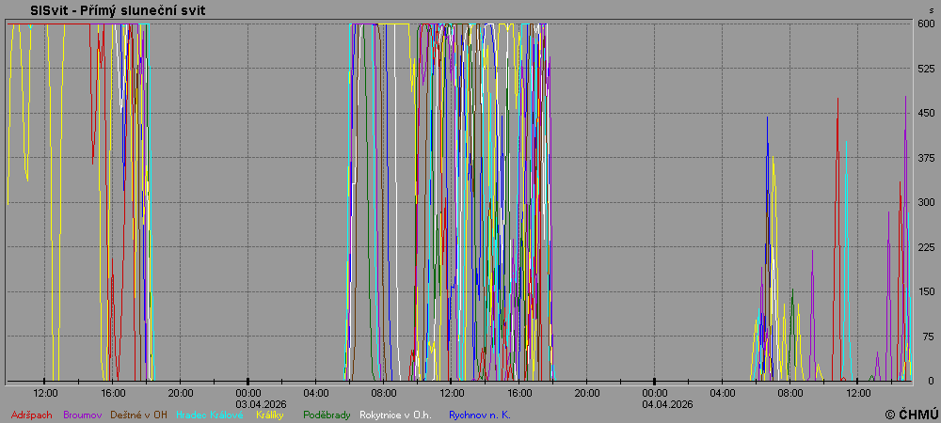The width and height of the screenshot is (941, 423).
Task: Select the Poděbrady legend entry
Action: click(327, 415)
